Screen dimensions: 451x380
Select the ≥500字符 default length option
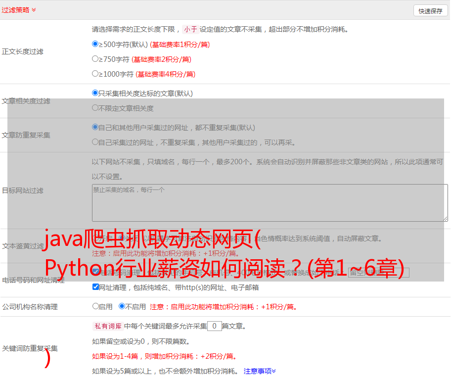[x=95, y=44]
